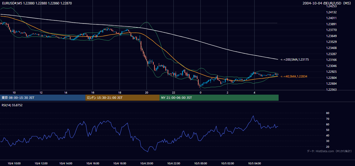Click RSI axis level 60
The image size is (355, 166).
(x=327, y=124)
